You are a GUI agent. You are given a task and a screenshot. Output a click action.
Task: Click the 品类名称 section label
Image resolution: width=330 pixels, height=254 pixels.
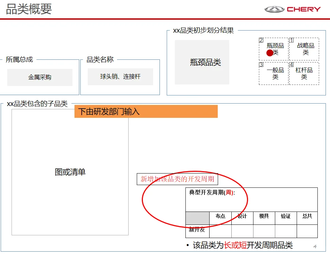(x=99, y=59)
